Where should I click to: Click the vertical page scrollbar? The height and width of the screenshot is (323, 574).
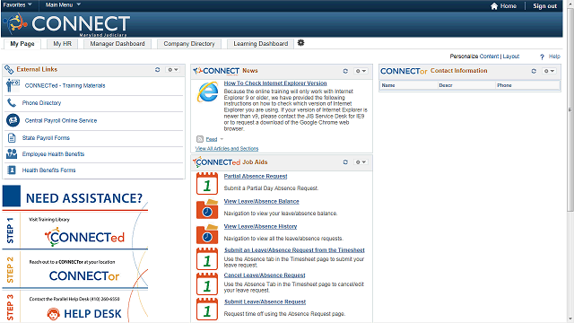[570, 109]
